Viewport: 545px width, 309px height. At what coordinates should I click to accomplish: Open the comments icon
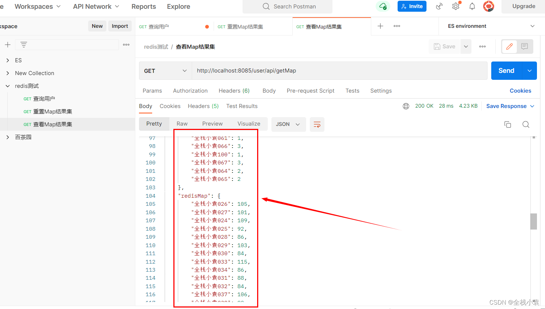point(525,46)
